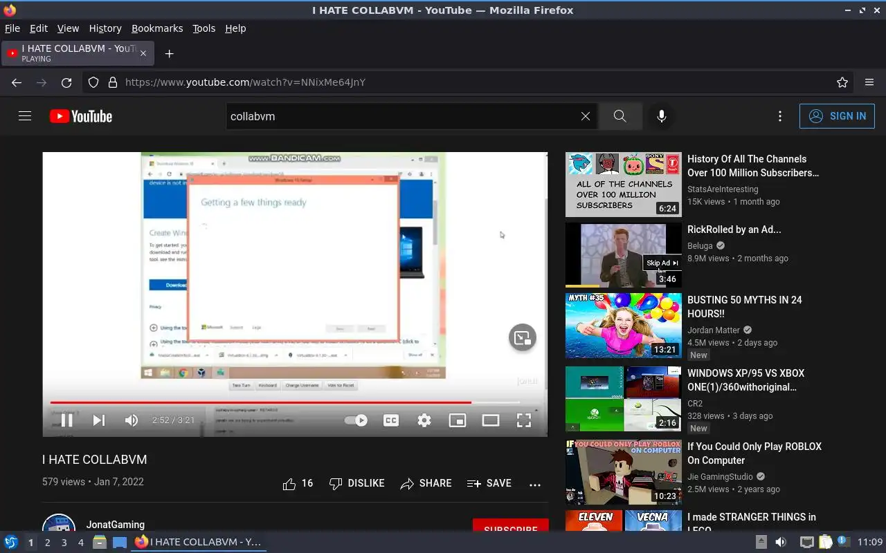Screen dimensions: 886x553
Task: Open RickRolled by an Ad video title
Action: click(x=734, y=229)
